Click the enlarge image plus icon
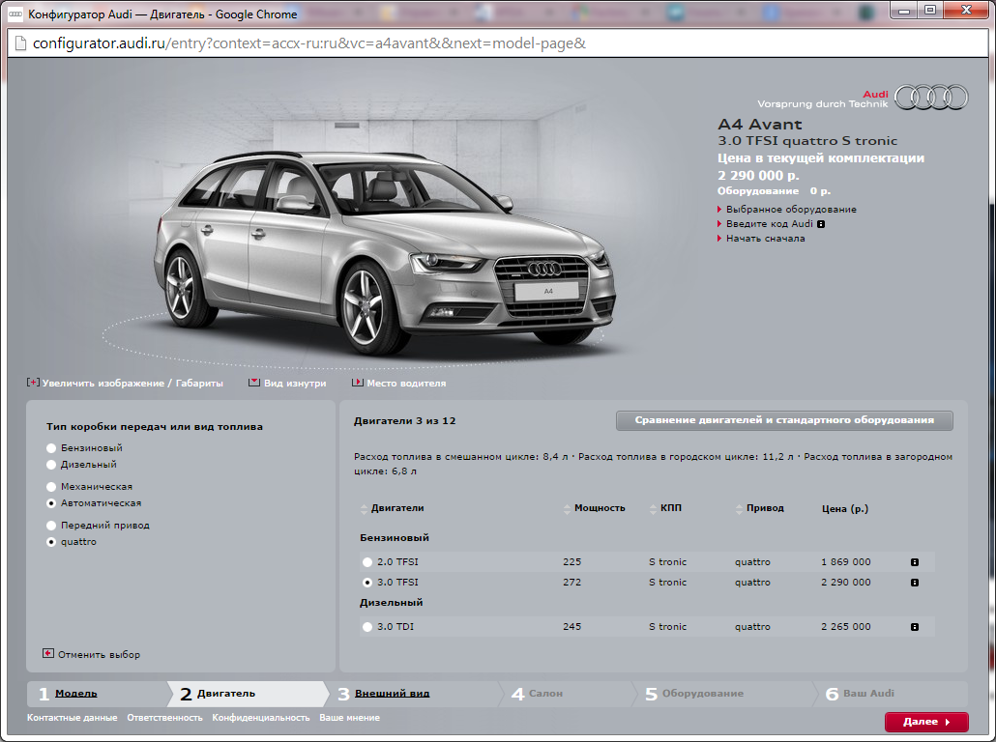996x742 pixels. [34, 383]
